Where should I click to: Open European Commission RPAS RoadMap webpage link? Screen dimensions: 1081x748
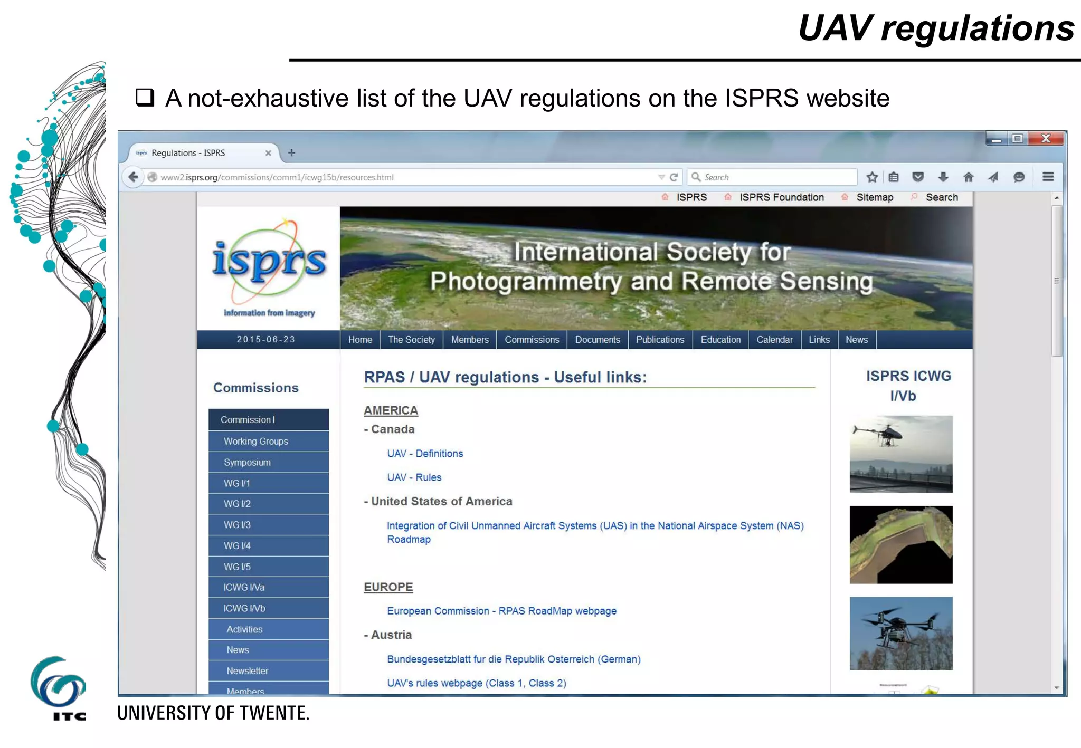502,611
